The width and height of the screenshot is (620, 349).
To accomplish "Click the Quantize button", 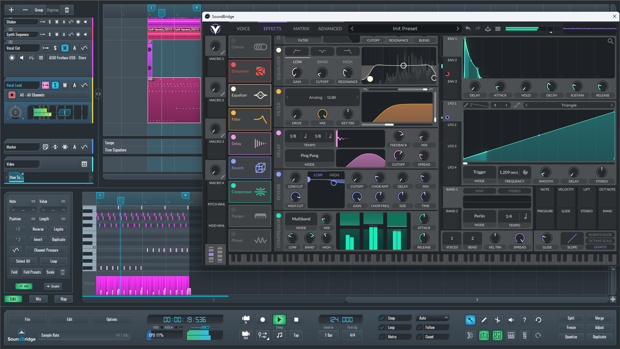I will click(x=571, y=337).
